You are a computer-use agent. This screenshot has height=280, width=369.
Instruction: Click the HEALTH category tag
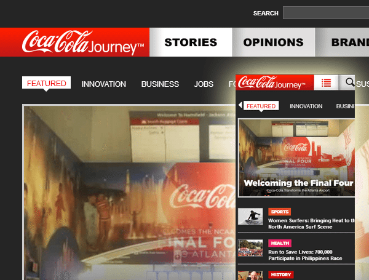click(x=280, y=243)
